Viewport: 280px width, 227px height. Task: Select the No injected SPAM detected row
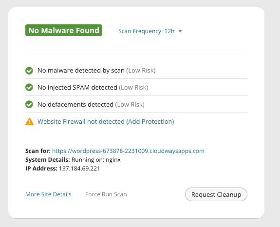(136, 87)
